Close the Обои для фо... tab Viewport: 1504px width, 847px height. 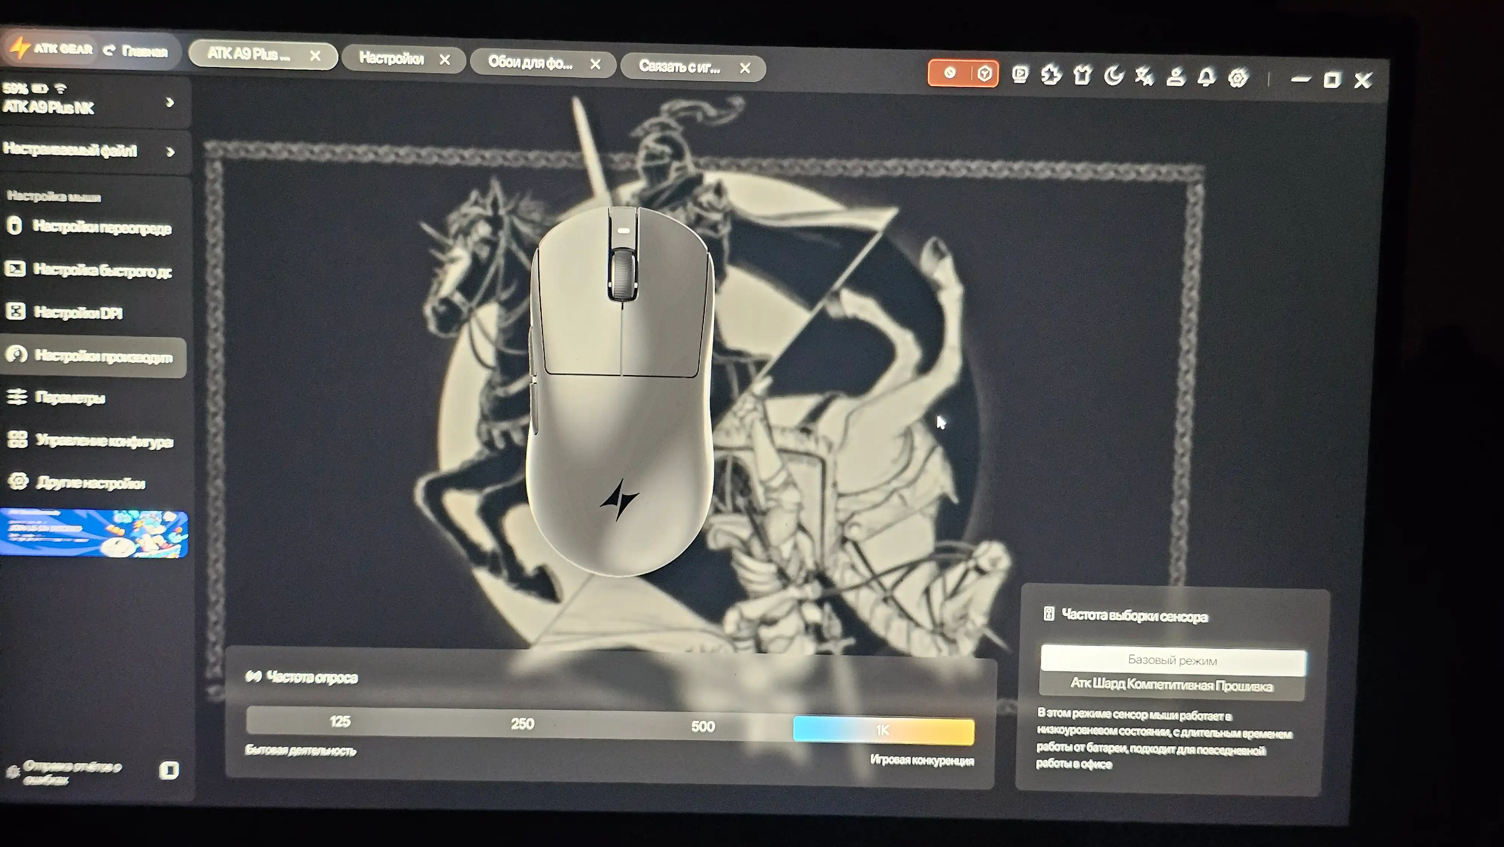[595, 64]
